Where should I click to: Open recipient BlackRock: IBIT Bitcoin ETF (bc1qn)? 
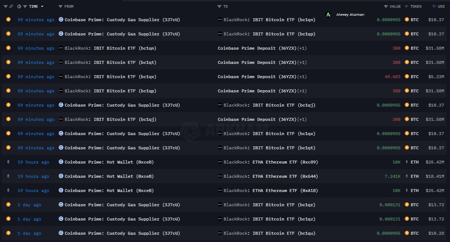click(270, 20)
